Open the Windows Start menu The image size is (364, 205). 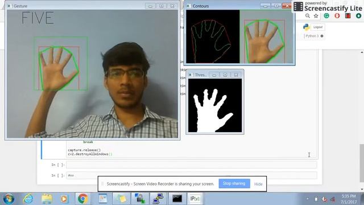click(9, 199)
